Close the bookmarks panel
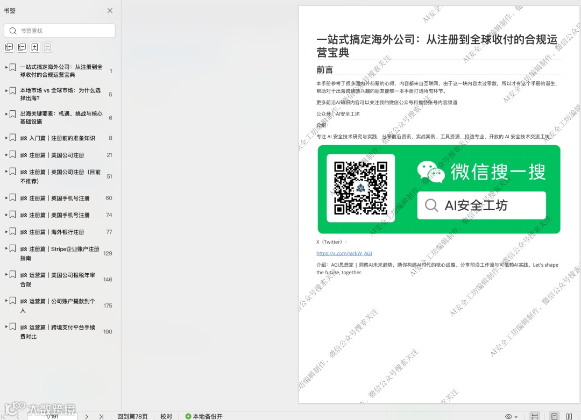The height and width of the screenshot is (420, 581). [x=110, y=11]
